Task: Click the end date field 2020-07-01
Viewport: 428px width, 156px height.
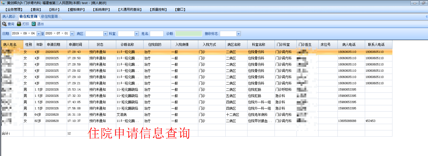Action: 57,34
